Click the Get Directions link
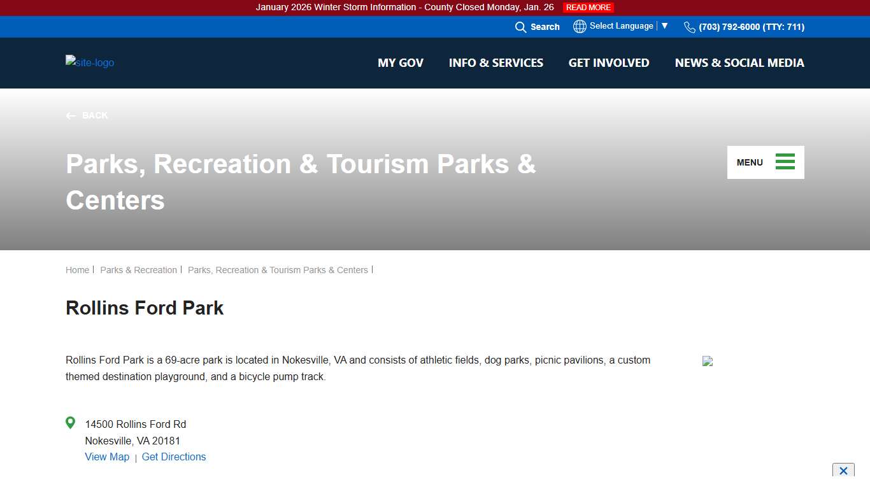Viewport: 870px width, 489px height. pos(174,457)
